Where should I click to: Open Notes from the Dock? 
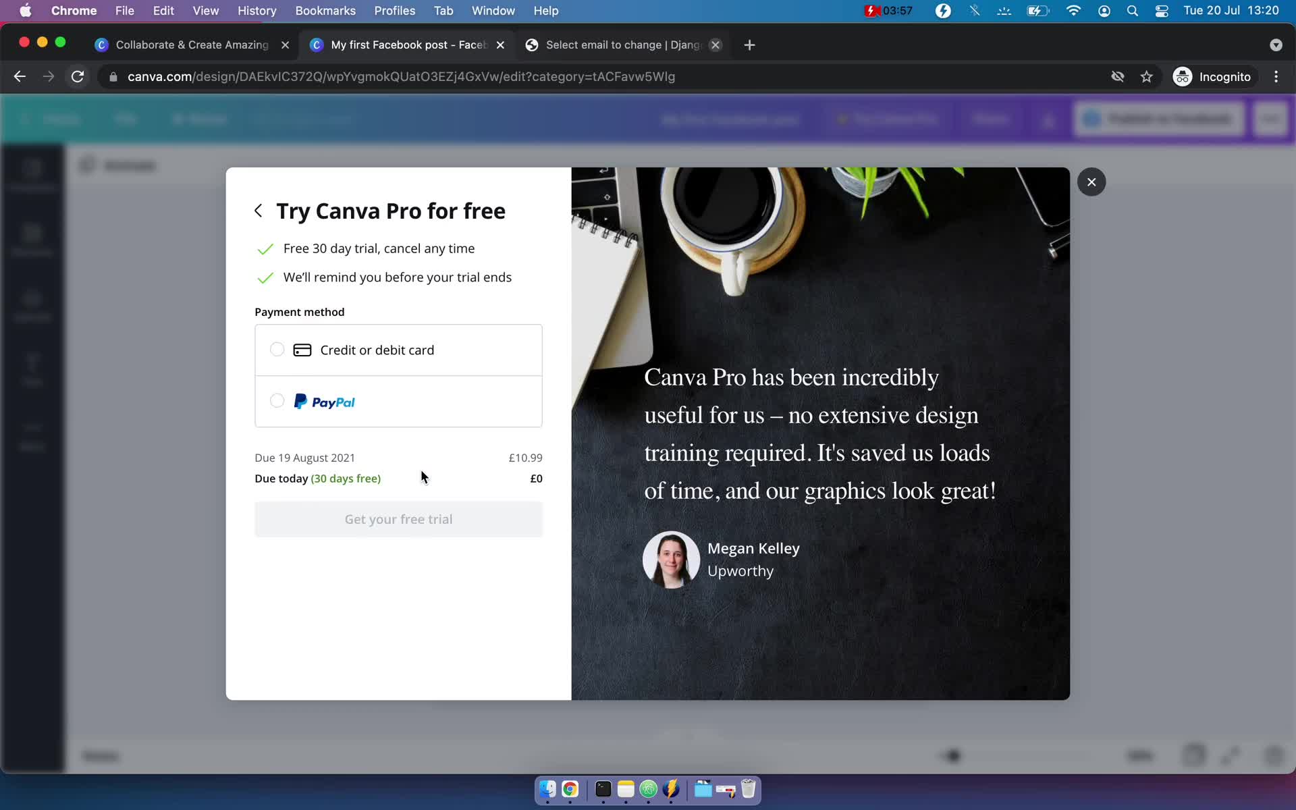(626, 789)
